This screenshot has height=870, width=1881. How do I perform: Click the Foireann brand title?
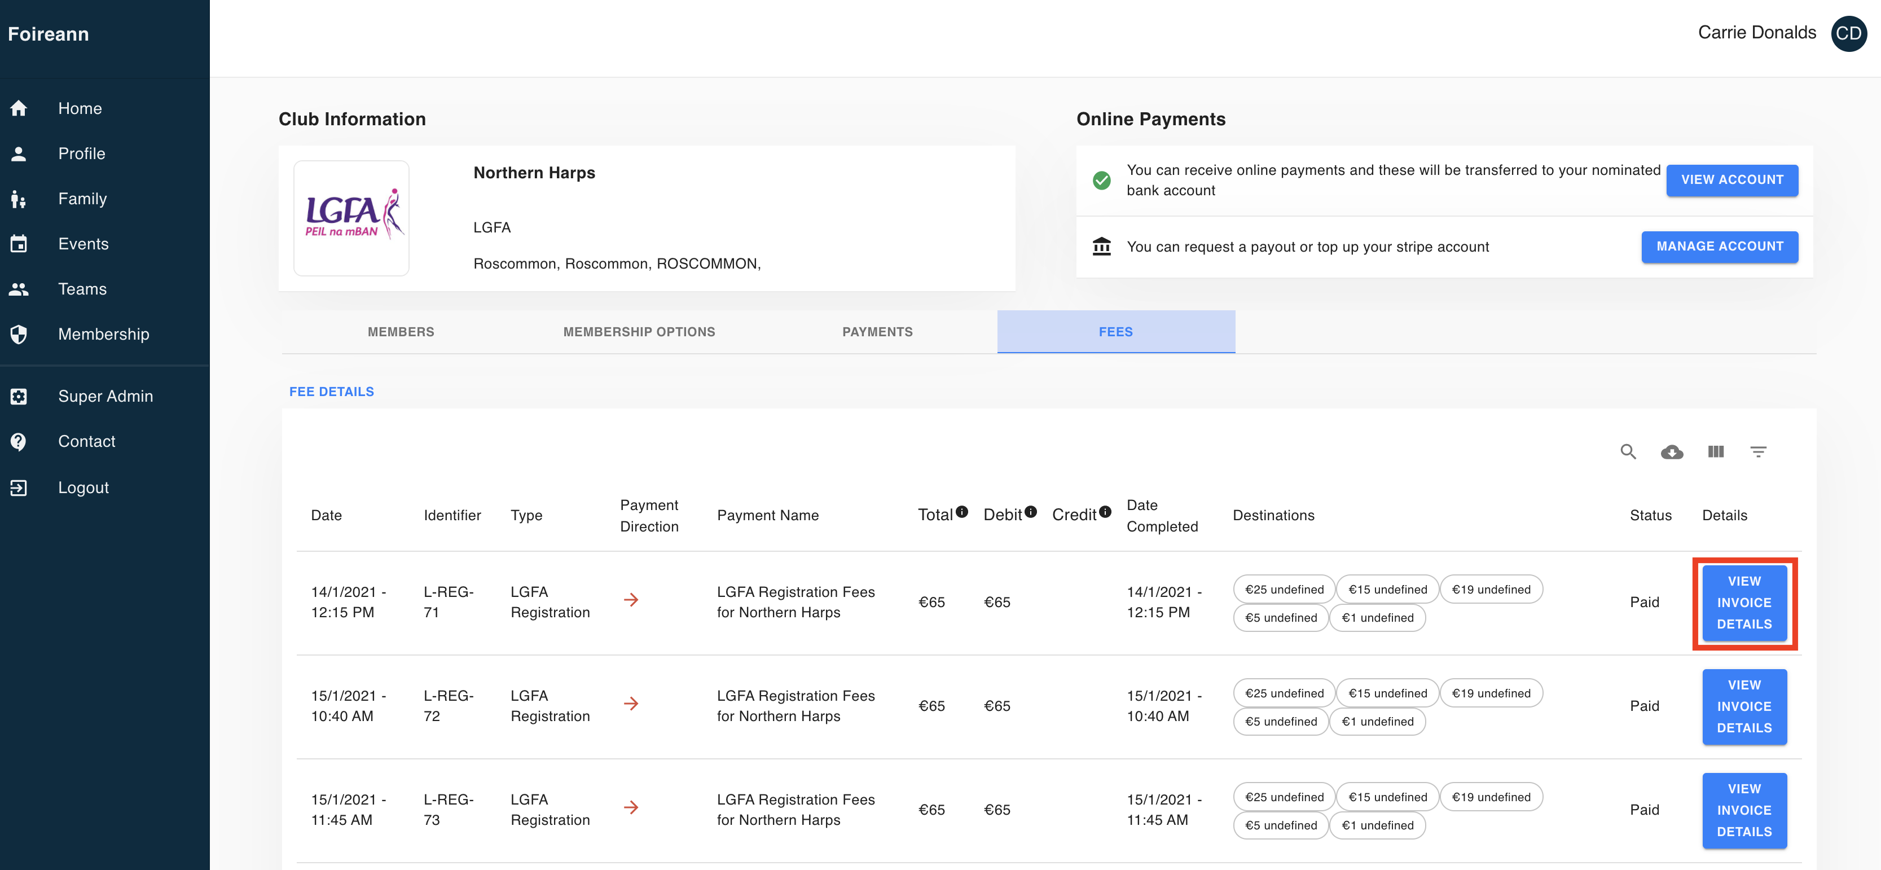[x=48, y=34]
